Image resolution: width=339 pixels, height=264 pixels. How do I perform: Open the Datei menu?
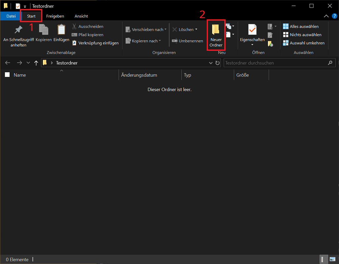tap(11, 16)
